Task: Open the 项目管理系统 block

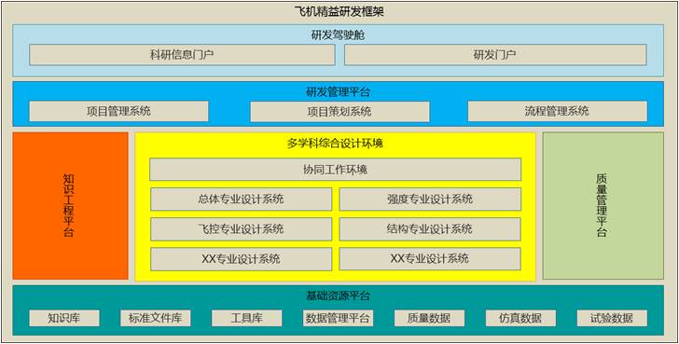Action: (x=118, y=111)
